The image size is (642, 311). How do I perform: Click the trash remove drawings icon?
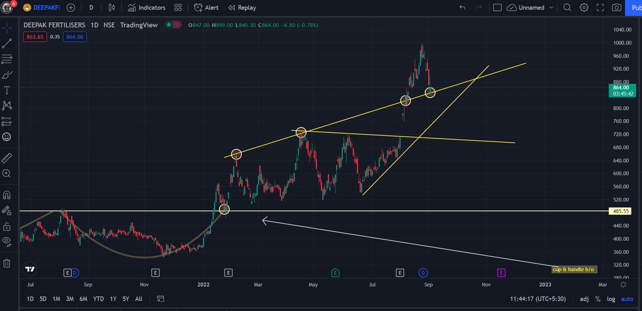pyautogui.click(x=7, y=263)
